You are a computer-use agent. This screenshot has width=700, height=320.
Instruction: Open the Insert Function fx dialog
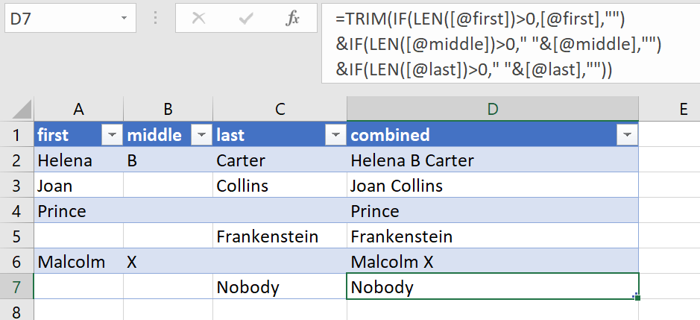293,19
